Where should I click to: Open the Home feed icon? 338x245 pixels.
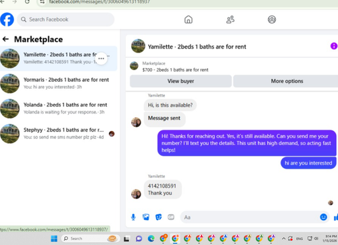pos(189,20)
